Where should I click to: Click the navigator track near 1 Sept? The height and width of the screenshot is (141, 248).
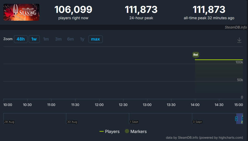[x=134, y=118]
